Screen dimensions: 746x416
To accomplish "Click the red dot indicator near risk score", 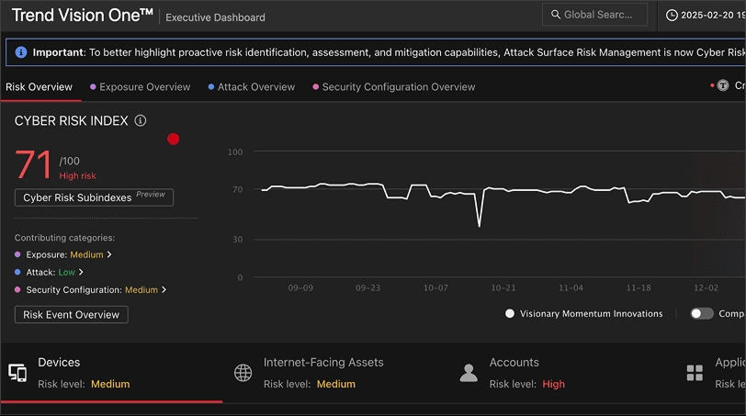I will [173, 139].
